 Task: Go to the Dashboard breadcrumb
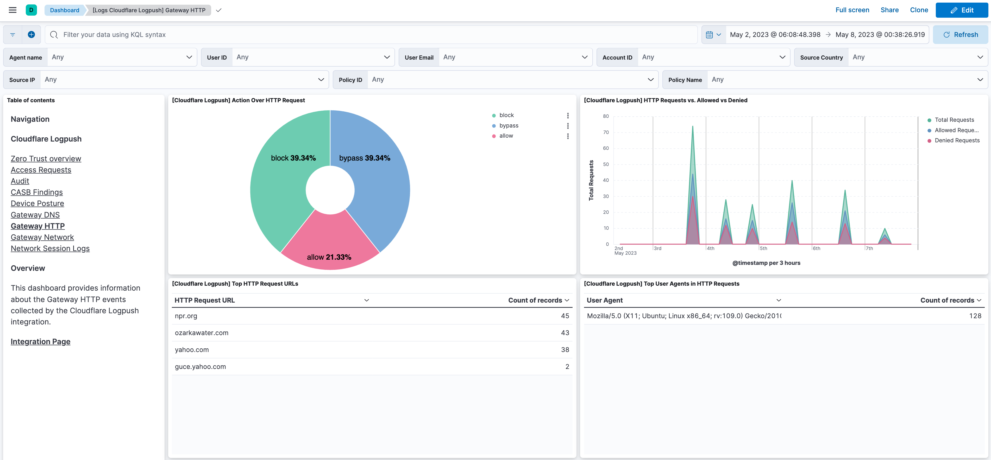click(64, 10)
